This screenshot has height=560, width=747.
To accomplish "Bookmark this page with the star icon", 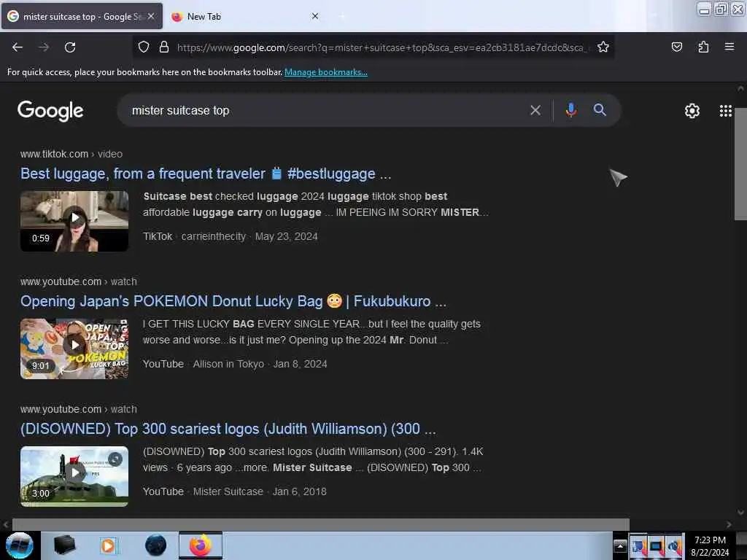I will point(603,47).
